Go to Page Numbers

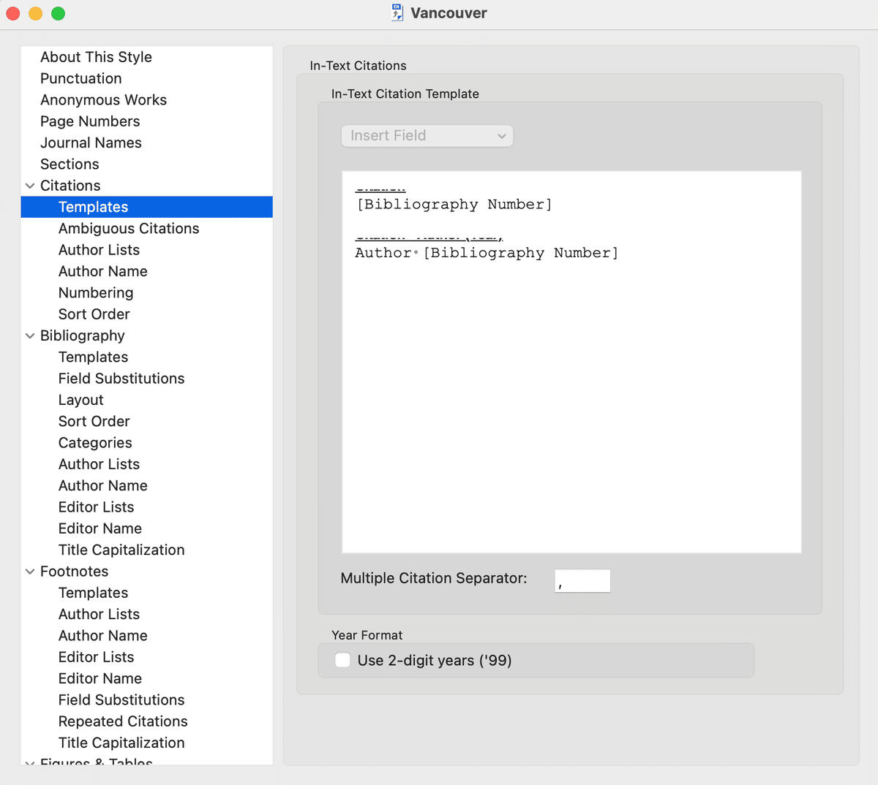click(90, 121)
